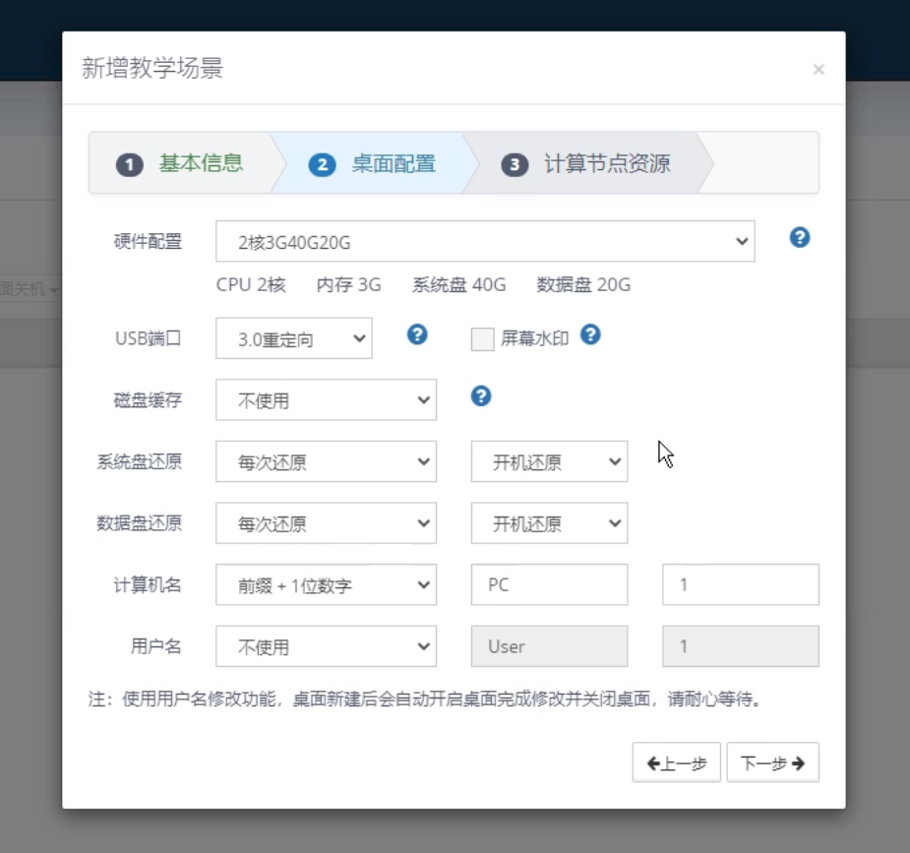Open the 磁盘缓存 dropdown
This screenshot has height=853, width=910.
[326, 399]
